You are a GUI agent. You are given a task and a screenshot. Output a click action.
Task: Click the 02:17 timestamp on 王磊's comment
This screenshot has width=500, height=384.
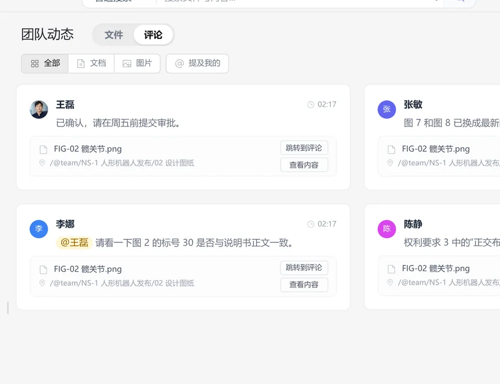point(327,104)
